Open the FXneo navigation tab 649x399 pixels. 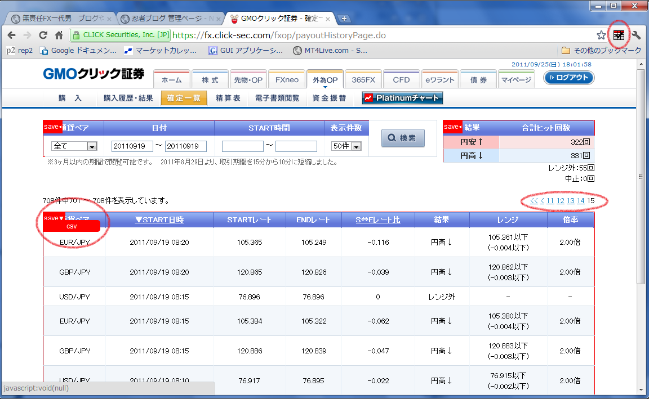point(287,79)
